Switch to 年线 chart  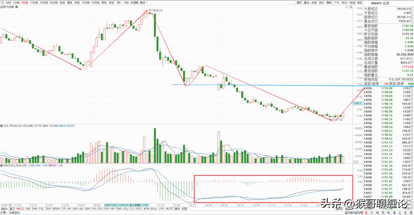(111, 3)
